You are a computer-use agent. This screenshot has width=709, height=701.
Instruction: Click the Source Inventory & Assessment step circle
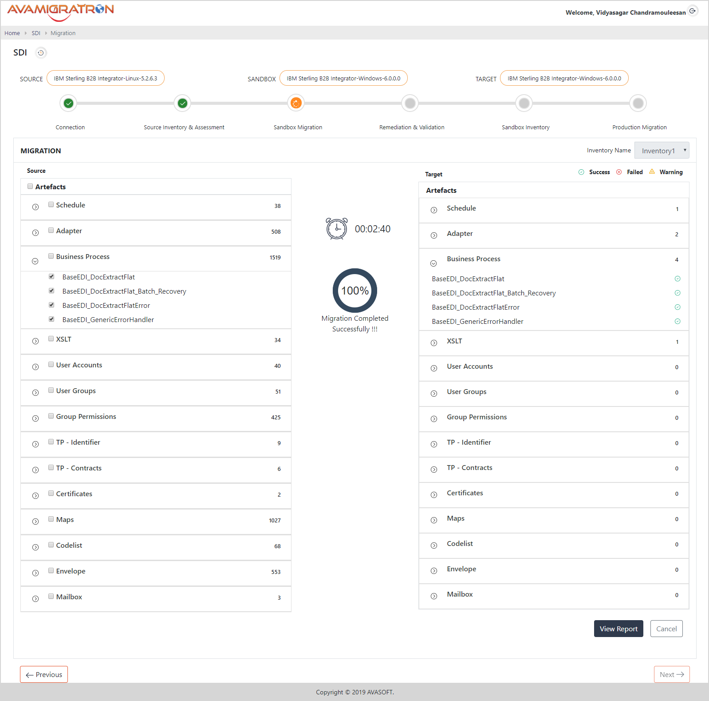pos(182,104)
